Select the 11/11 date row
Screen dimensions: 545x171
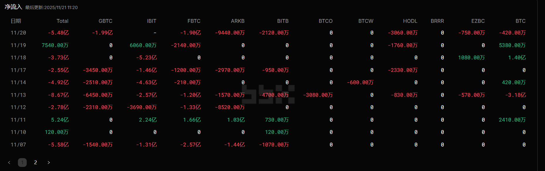pyautogui.click(x=18, y=120)
